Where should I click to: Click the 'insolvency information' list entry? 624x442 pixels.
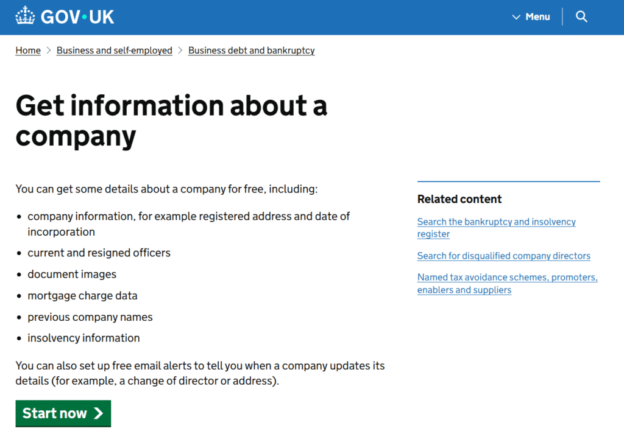tap(83, 338)
